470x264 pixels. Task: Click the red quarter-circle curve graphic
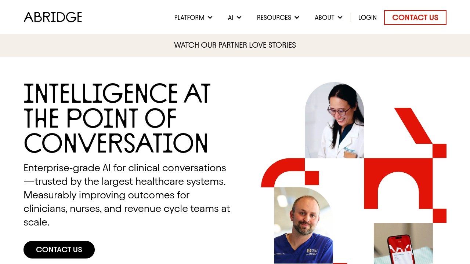pyautogui.click(x=283, y=173)
